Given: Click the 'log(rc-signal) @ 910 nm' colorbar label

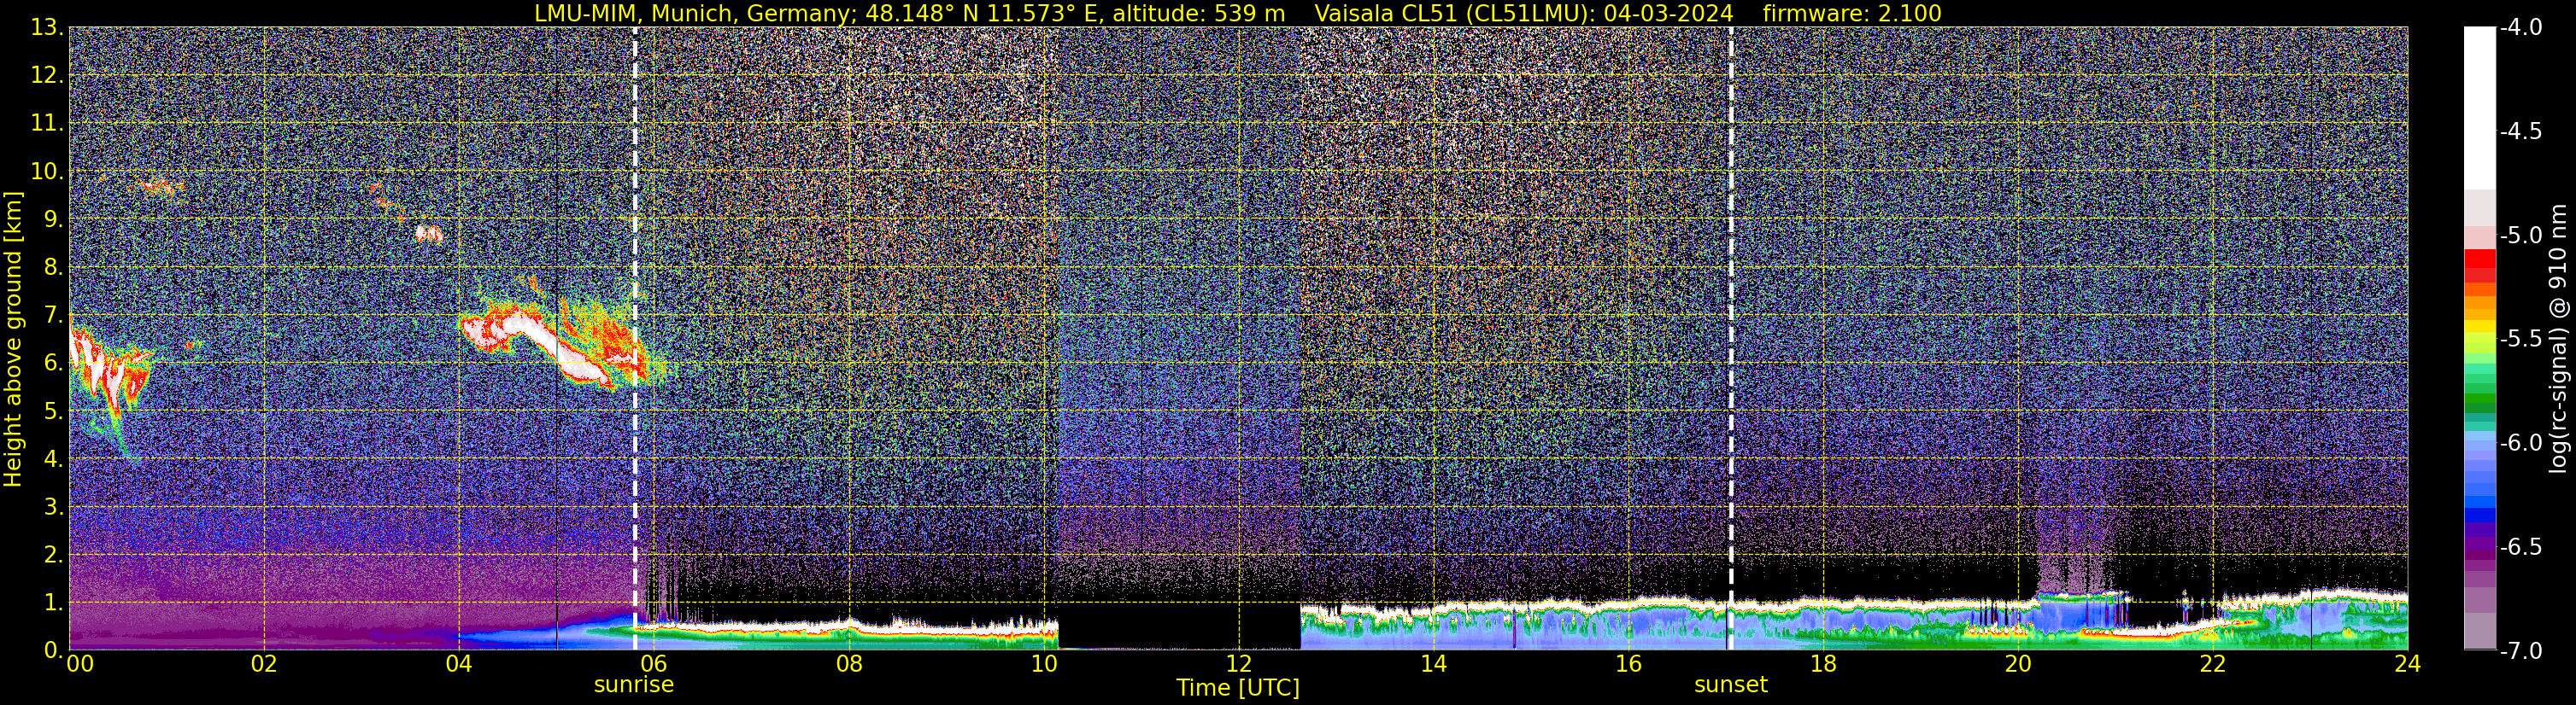Looking at the screenshot, I should click(x=2560, y=339).
